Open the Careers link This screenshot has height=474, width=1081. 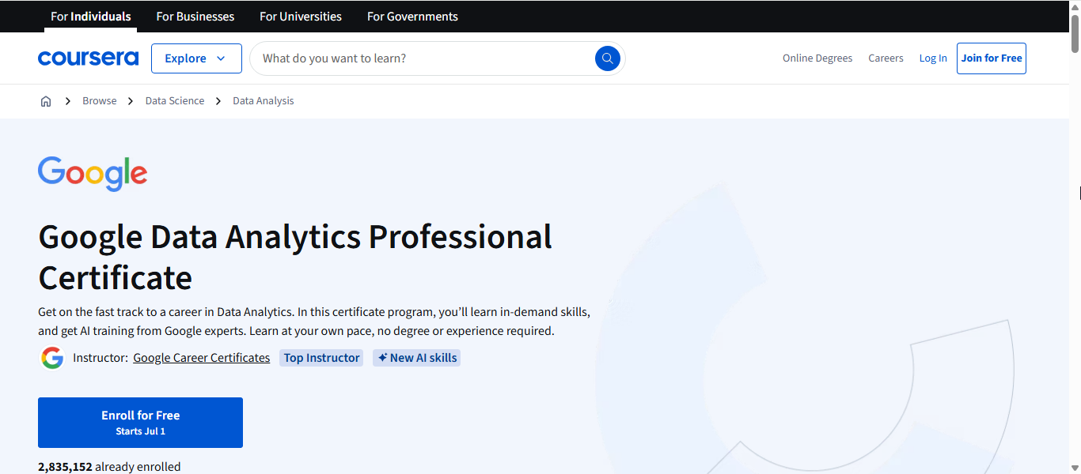tap(886, 58)
